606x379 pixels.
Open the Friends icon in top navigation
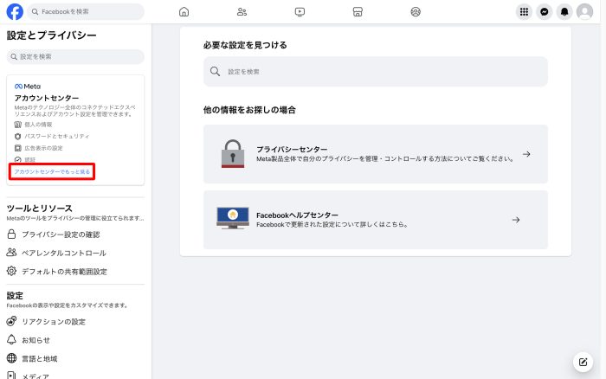242,12
